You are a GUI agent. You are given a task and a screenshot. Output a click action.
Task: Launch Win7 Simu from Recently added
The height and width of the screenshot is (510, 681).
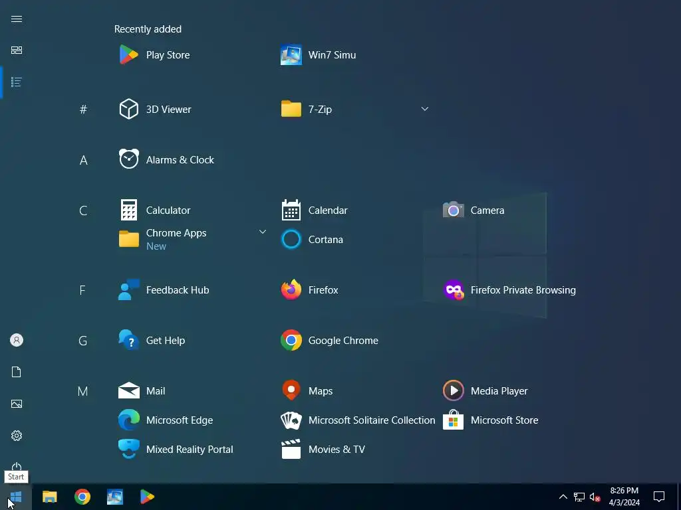tap(318, 55)
